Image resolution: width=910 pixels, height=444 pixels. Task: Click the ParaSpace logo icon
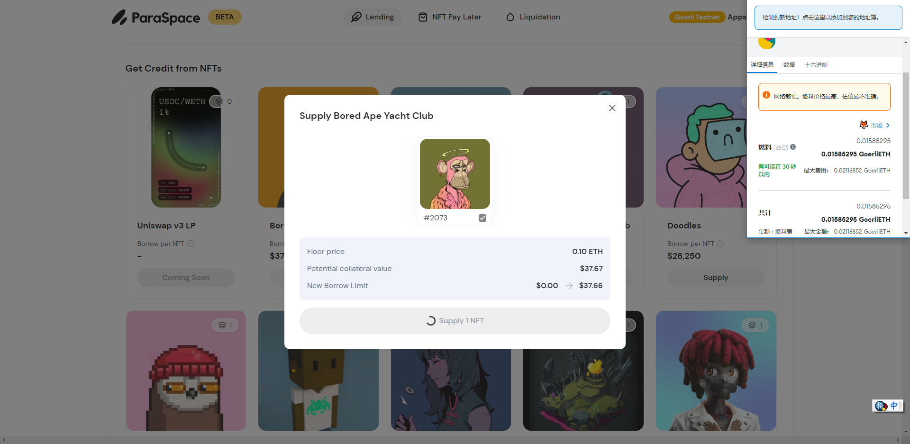pyautogui.click(x=119, y=18)
